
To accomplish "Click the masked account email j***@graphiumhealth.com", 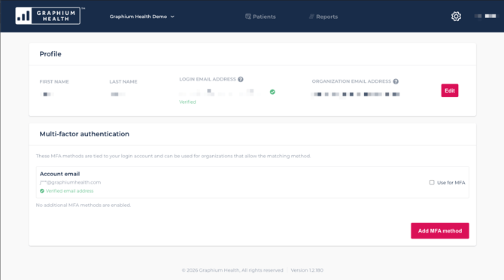I will (x=70, y=182).
